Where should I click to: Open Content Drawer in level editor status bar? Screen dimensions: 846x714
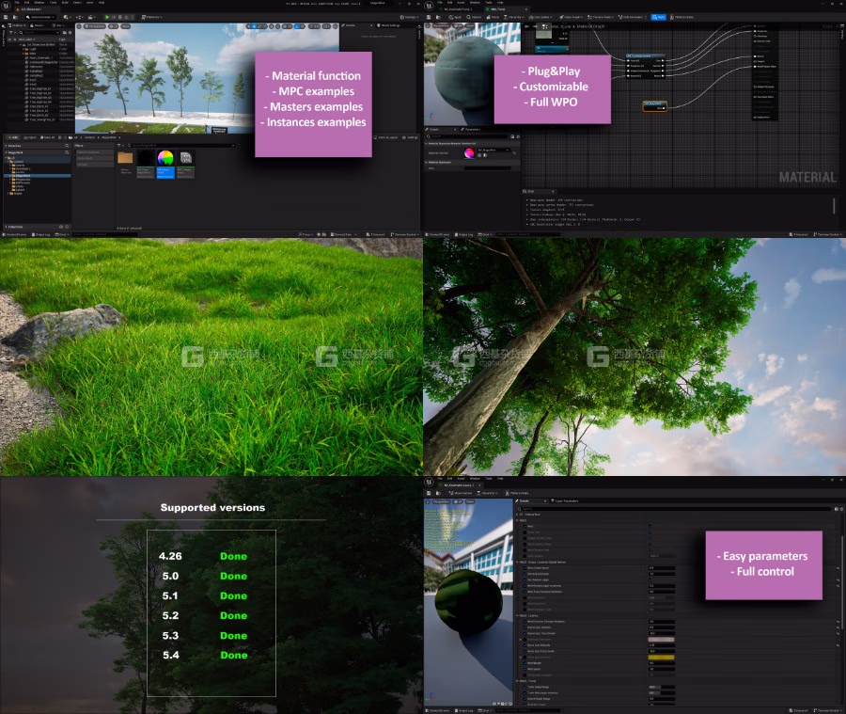15,235
